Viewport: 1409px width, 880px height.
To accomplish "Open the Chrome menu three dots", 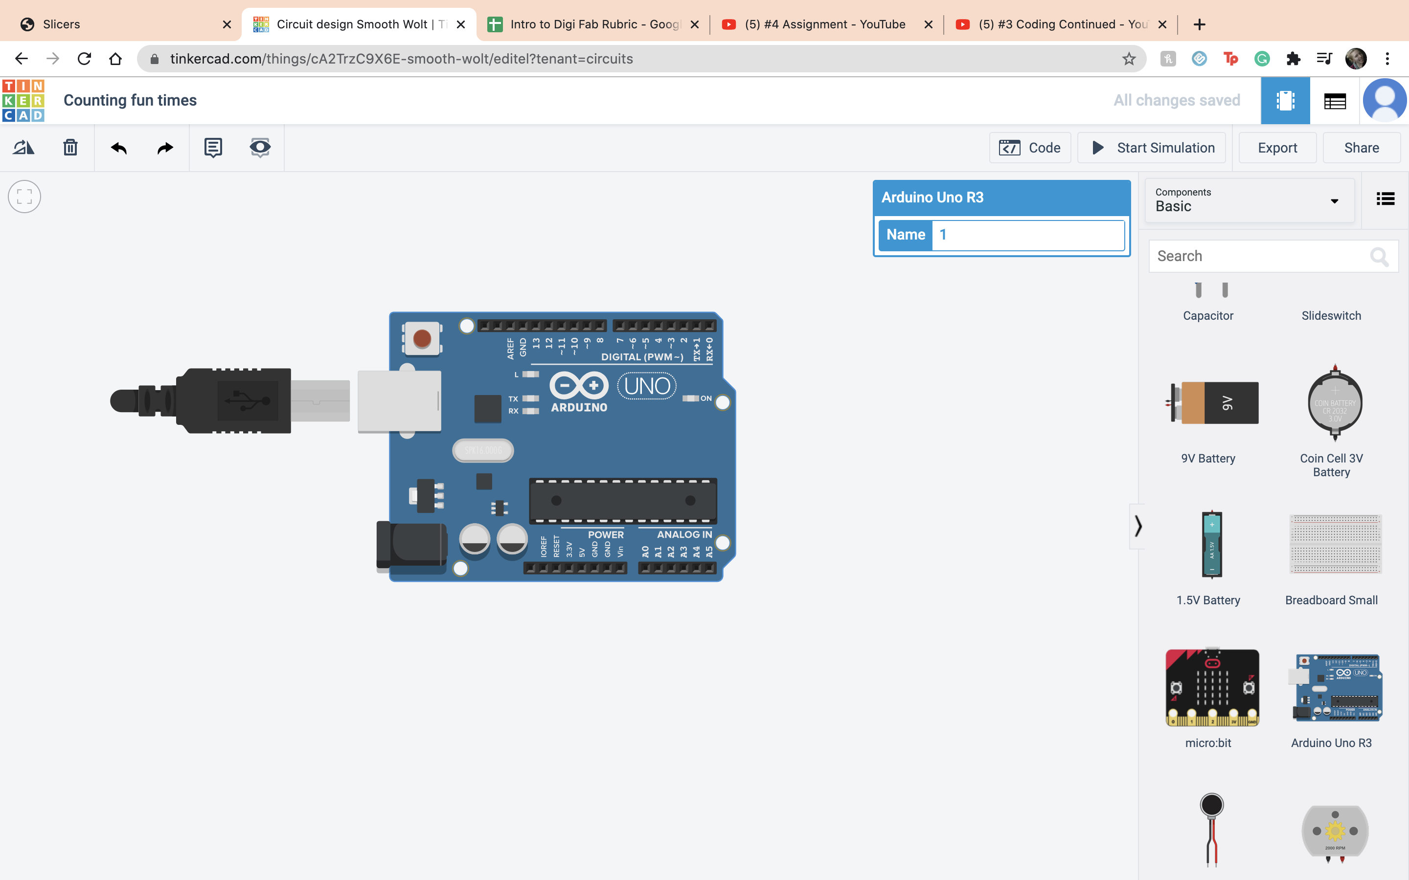I will (1387, 59).
